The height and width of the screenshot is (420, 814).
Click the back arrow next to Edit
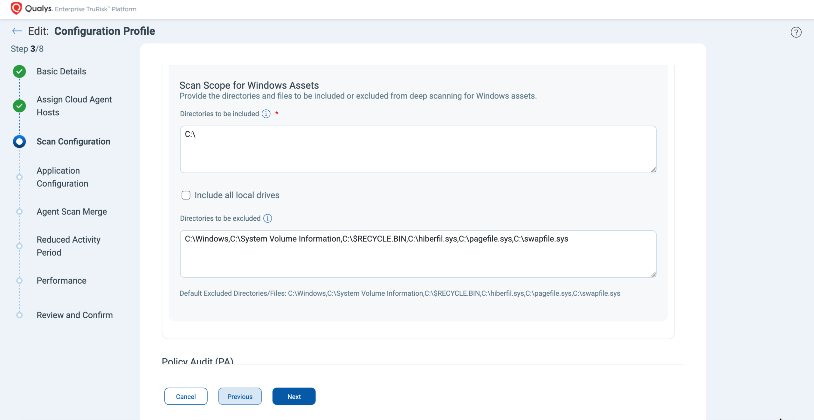[17, 31]
